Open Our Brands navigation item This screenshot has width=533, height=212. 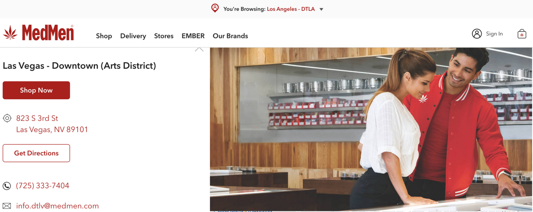pyautogui.click(x=230, y=36)
